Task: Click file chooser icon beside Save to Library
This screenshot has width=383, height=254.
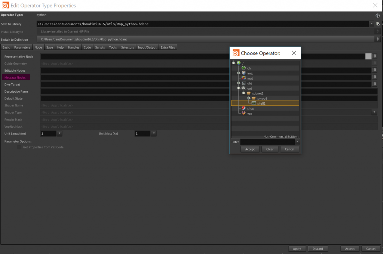Action: coord(378,24)
